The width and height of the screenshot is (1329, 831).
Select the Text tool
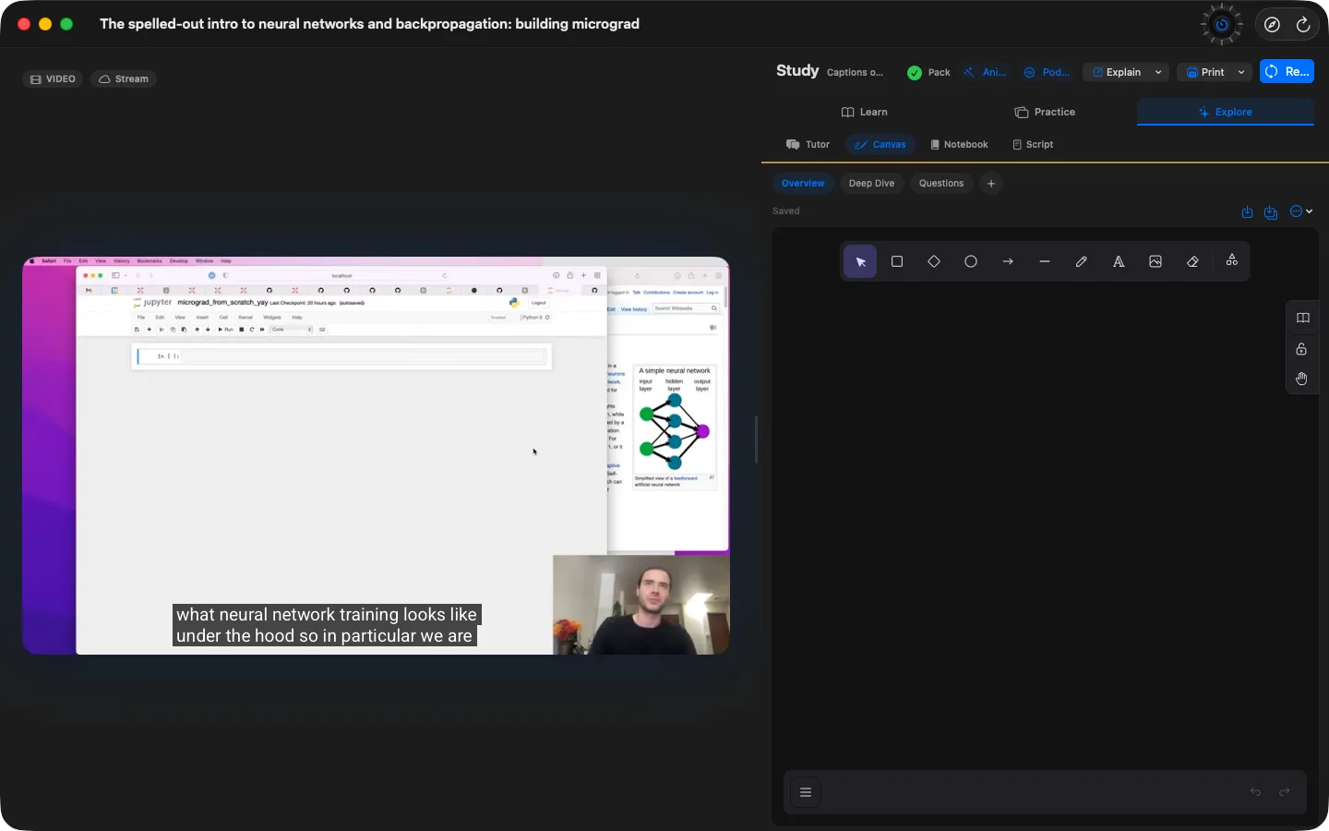tap(1119, 262)
